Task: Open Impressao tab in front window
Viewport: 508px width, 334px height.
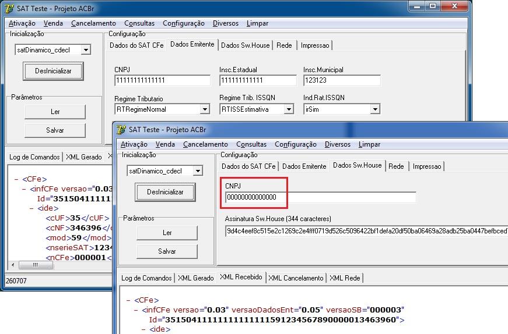Action: tap(427, 166)
